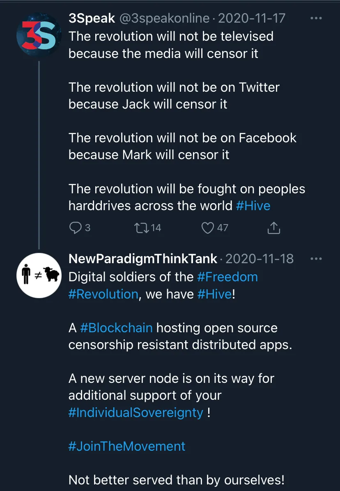Viewport: 340px width, 491px height.
Task: Open the #Revolution hashtag
Action: tap(103, 294)
